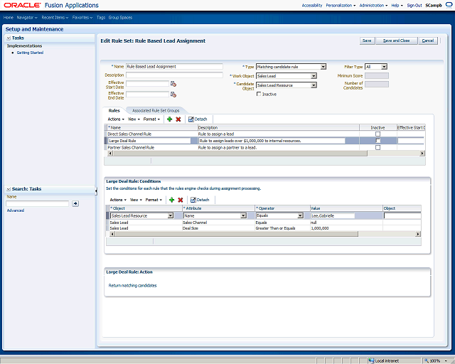
Task: Detach the Rules table
Action: pyautogui.click(x=198, y=119)
